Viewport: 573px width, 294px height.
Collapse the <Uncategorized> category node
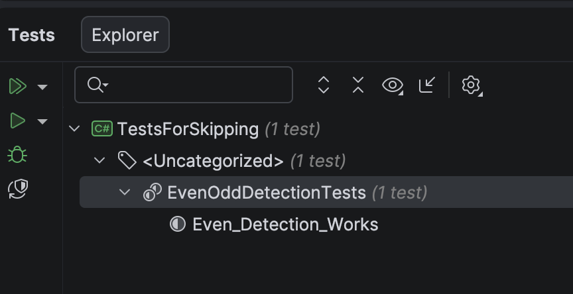click(99, 160)
